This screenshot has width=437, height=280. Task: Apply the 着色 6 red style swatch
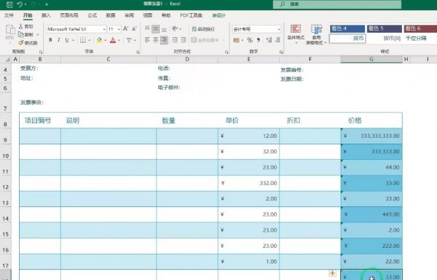click(x=420, y=28)
